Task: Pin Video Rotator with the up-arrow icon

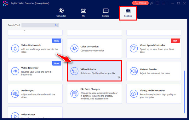Action: tap(119, 77)
